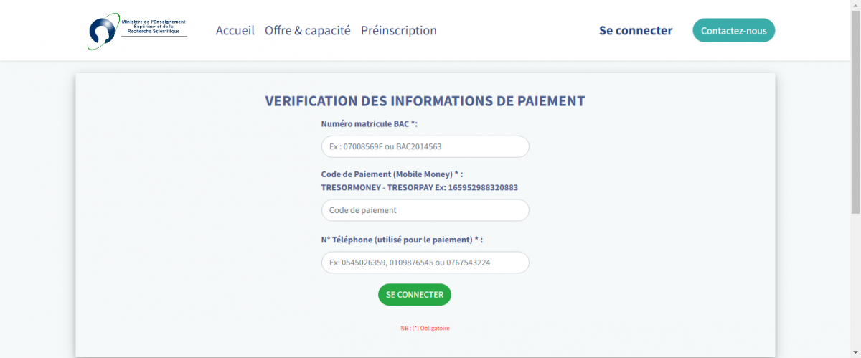
Task: Open the Préinscription menu item
Action: 399,30
